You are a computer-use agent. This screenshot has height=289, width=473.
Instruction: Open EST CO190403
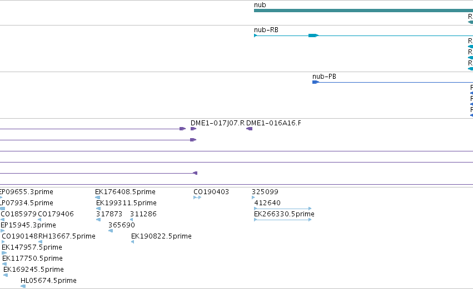coord(211,192)
